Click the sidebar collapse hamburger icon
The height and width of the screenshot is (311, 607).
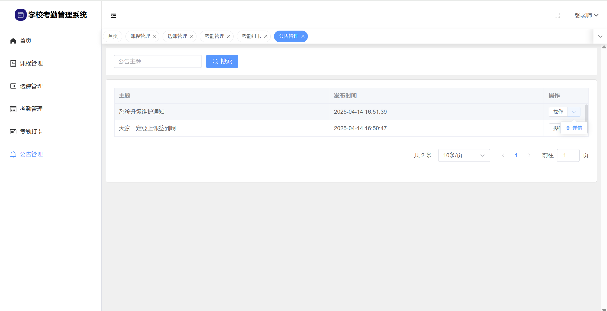pyautogui.click(x=114, y=16)
